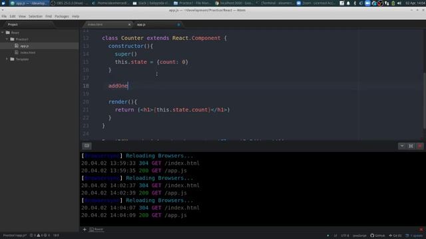Click the file path in status bar
Screen dimensions: 426x239
click(x=15, y=236)
